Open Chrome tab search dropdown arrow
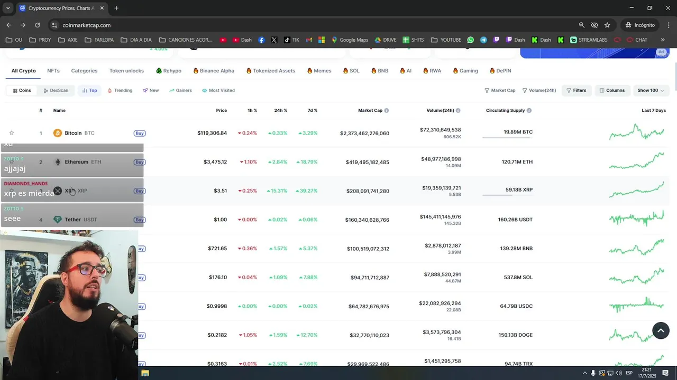 8,8
